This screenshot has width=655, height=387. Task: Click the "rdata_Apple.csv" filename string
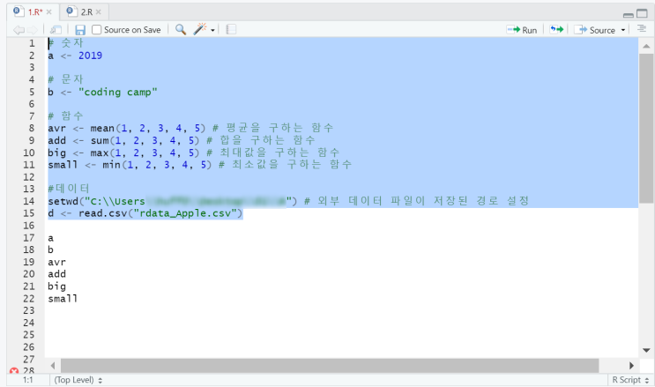click(185, 213)
